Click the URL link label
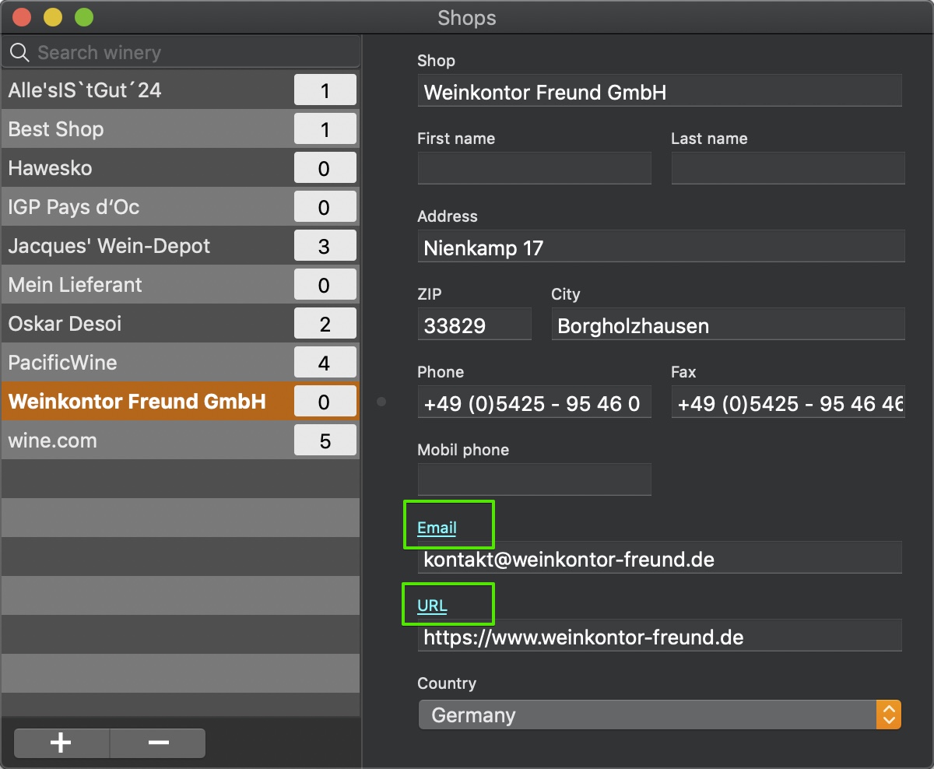Screen dimensions: 934x769 click(x=433, y=606)
